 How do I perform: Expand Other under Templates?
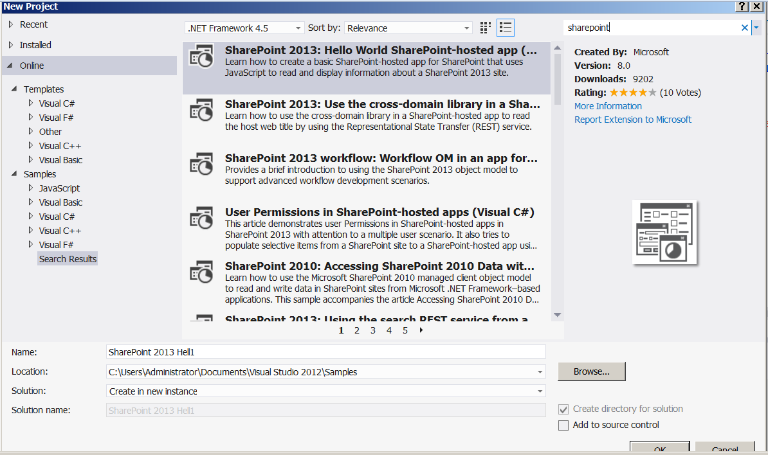click(x=31, y=132)
